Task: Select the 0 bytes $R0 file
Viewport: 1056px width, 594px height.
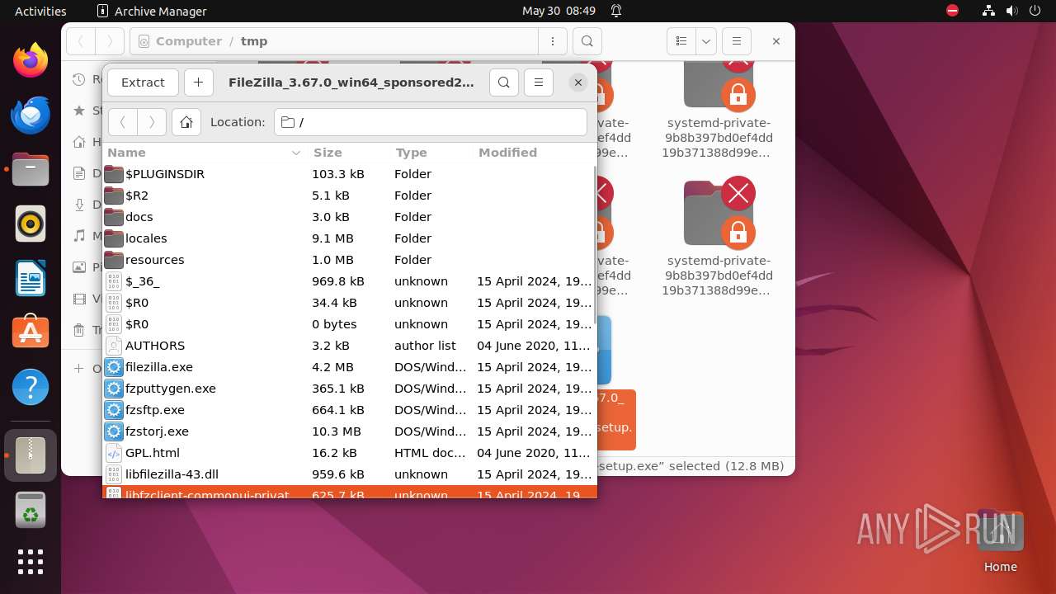Action: tap(348, 324)
